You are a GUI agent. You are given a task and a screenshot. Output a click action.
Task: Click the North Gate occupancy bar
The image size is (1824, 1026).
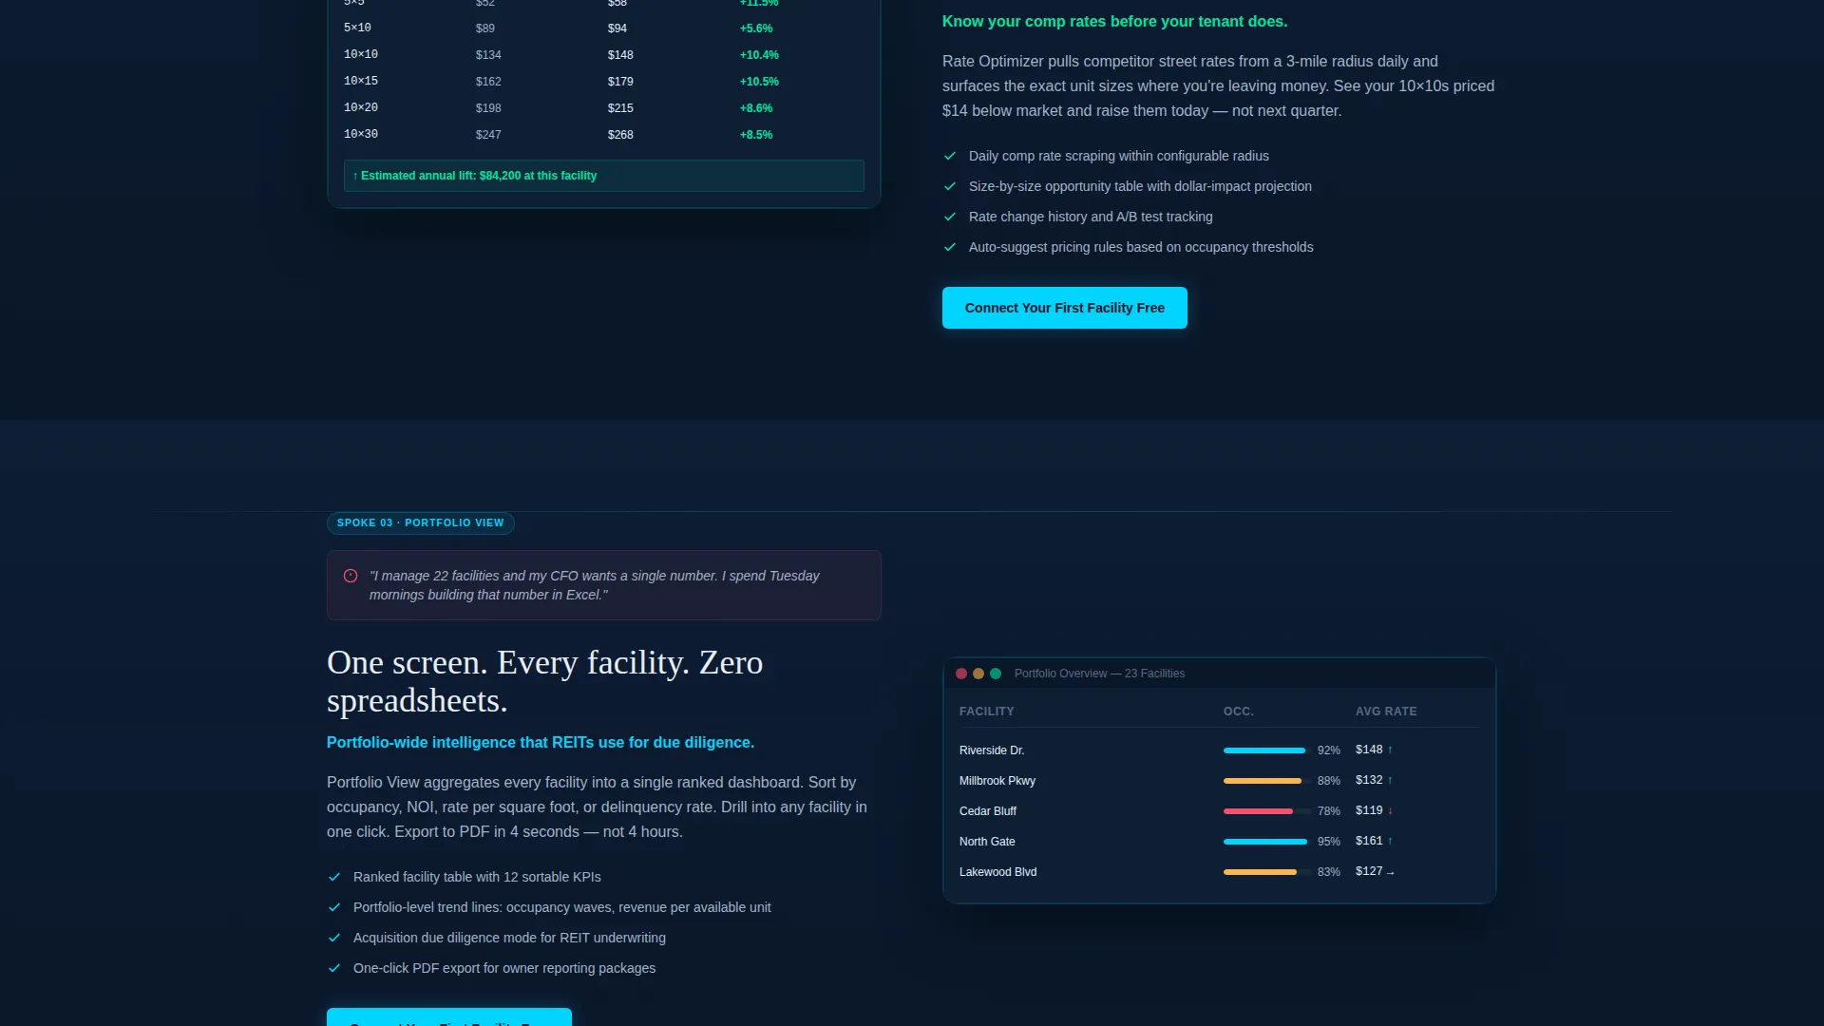click(x=1266, y=842)
